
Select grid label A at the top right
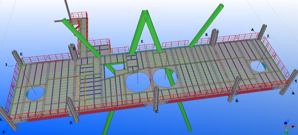(x=252, y=30)
